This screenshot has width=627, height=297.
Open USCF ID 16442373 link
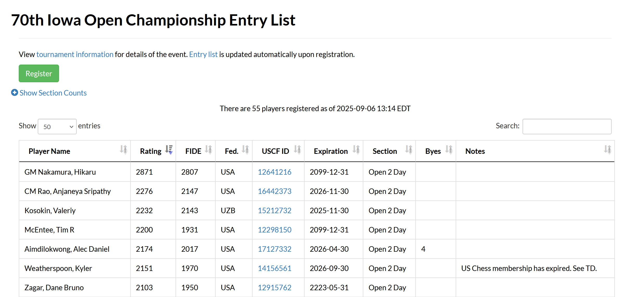(x=274, y=191)
